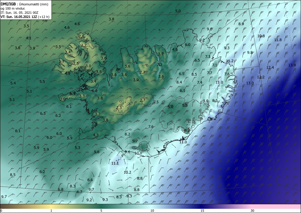Select the 7.3 value label
The height and width of the screenshot is (213, 301).
pos(208,57)
